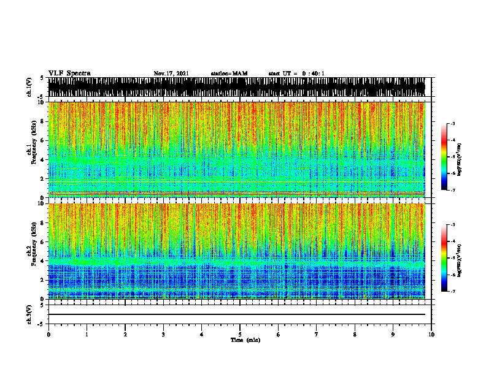Click the ch.2 colorbar log(PSD) label
Screen dimensions: 486x375
pos(459,260)
